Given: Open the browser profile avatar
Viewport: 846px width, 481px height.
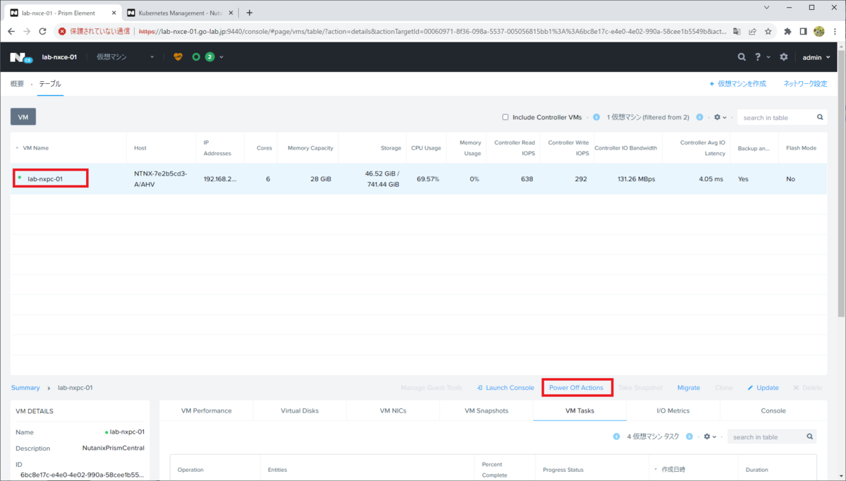Looking at the screenshot, I should [819, 31].
